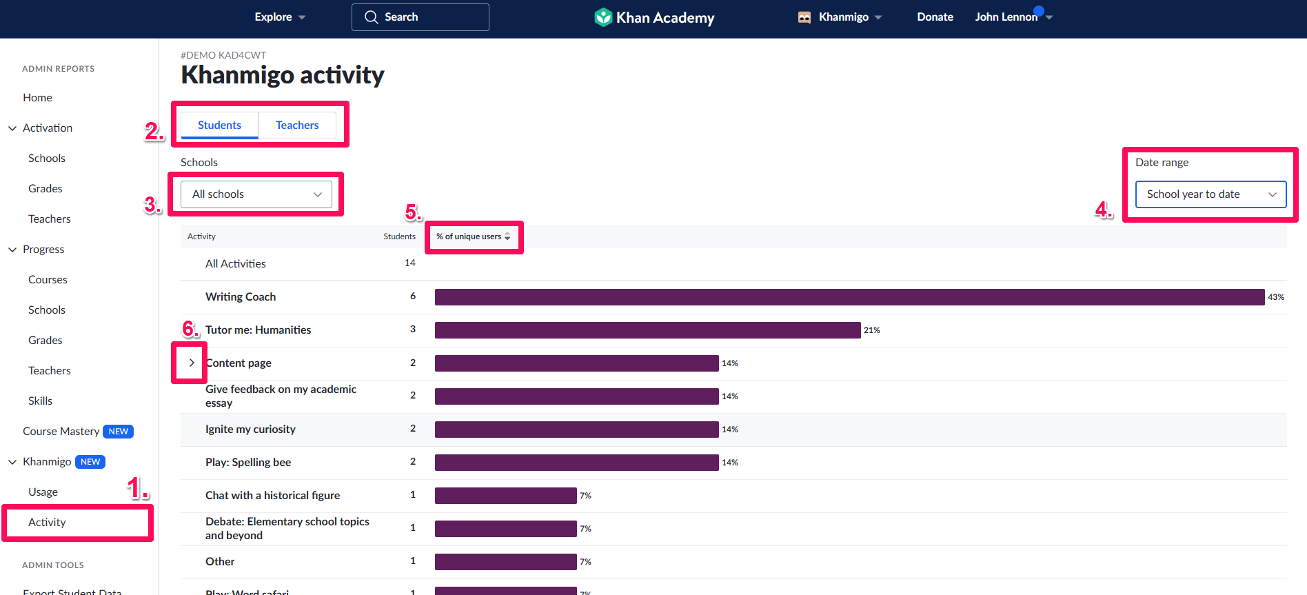This screenshot has height=595, width=1307.
Task: Click the Ignite my curiosity activity name
Action: [250, 430]
